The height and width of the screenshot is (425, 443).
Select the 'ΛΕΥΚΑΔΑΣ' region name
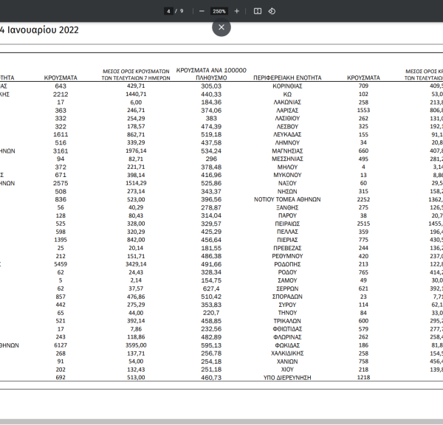(287, 134)
